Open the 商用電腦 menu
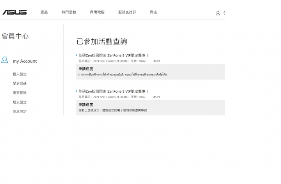Screen dimensions: 281x184 tap(97, 12)
